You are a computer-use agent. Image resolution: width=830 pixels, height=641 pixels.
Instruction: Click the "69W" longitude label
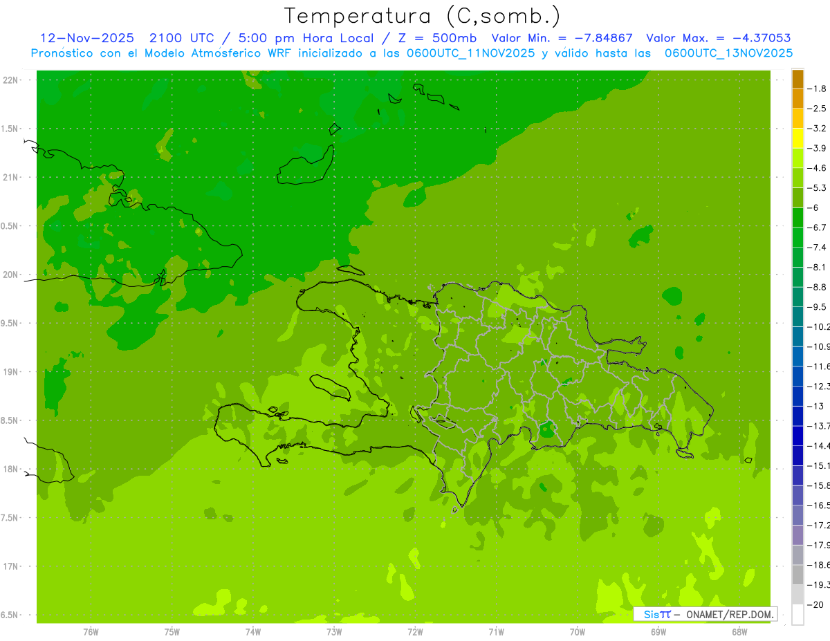coord(658,632)
